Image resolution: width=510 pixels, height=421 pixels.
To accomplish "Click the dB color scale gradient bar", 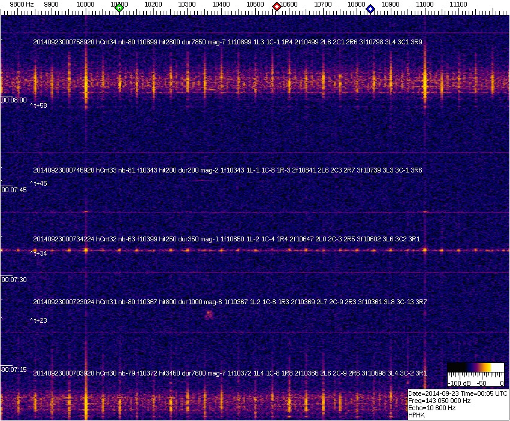I will pos(475,368).
